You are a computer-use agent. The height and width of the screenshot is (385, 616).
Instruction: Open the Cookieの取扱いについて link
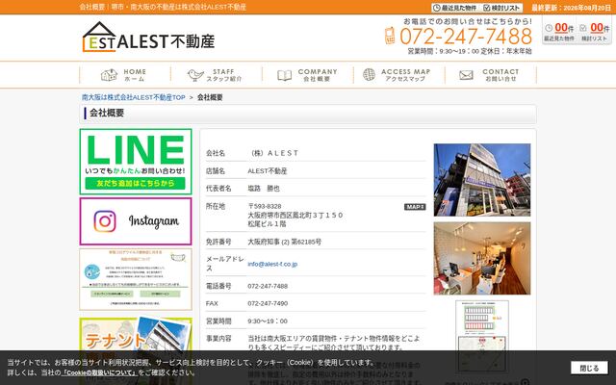99,372
